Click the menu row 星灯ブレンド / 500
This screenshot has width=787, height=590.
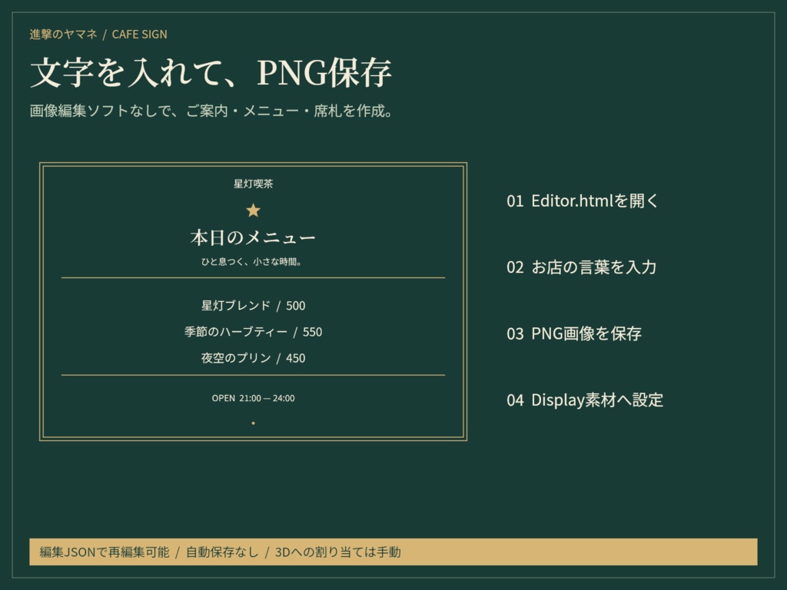(x=253, y=306)
